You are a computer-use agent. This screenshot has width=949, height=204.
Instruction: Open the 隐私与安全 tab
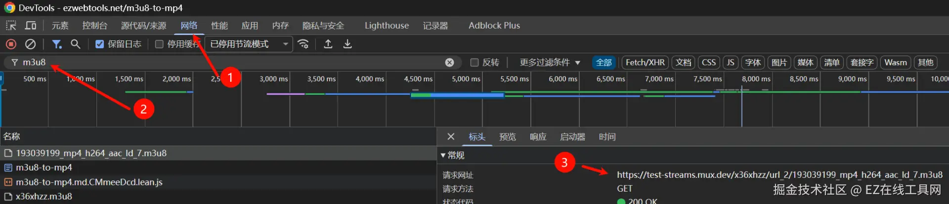coord(323,26)
